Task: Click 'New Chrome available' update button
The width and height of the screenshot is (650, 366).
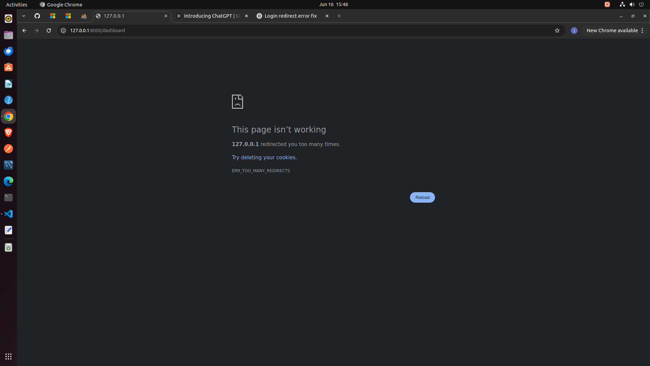Action: tap(612, 30)
